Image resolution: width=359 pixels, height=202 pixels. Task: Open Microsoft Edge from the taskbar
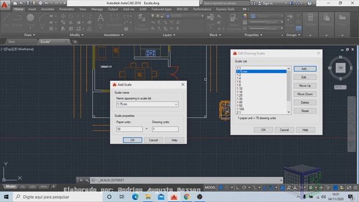(135, 197)
